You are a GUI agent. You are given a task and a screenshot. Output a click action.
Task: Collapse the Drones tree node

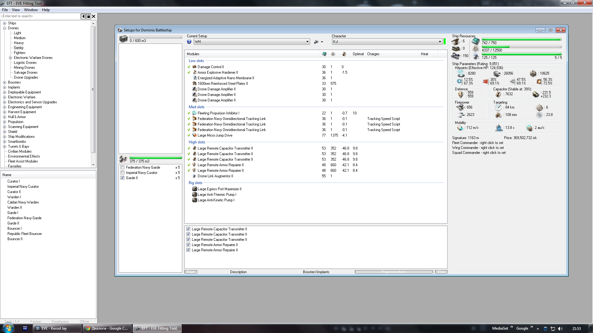coord(4,28)
